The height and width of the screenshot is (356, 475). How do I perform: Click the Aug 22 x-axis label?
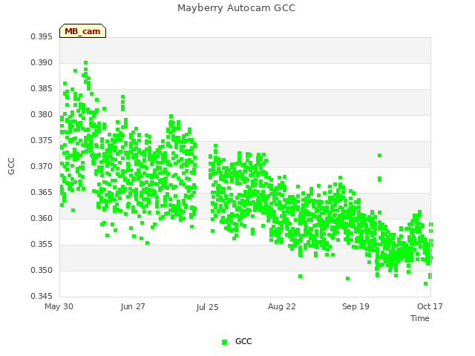pyautogui.click(x=282, y=306)
